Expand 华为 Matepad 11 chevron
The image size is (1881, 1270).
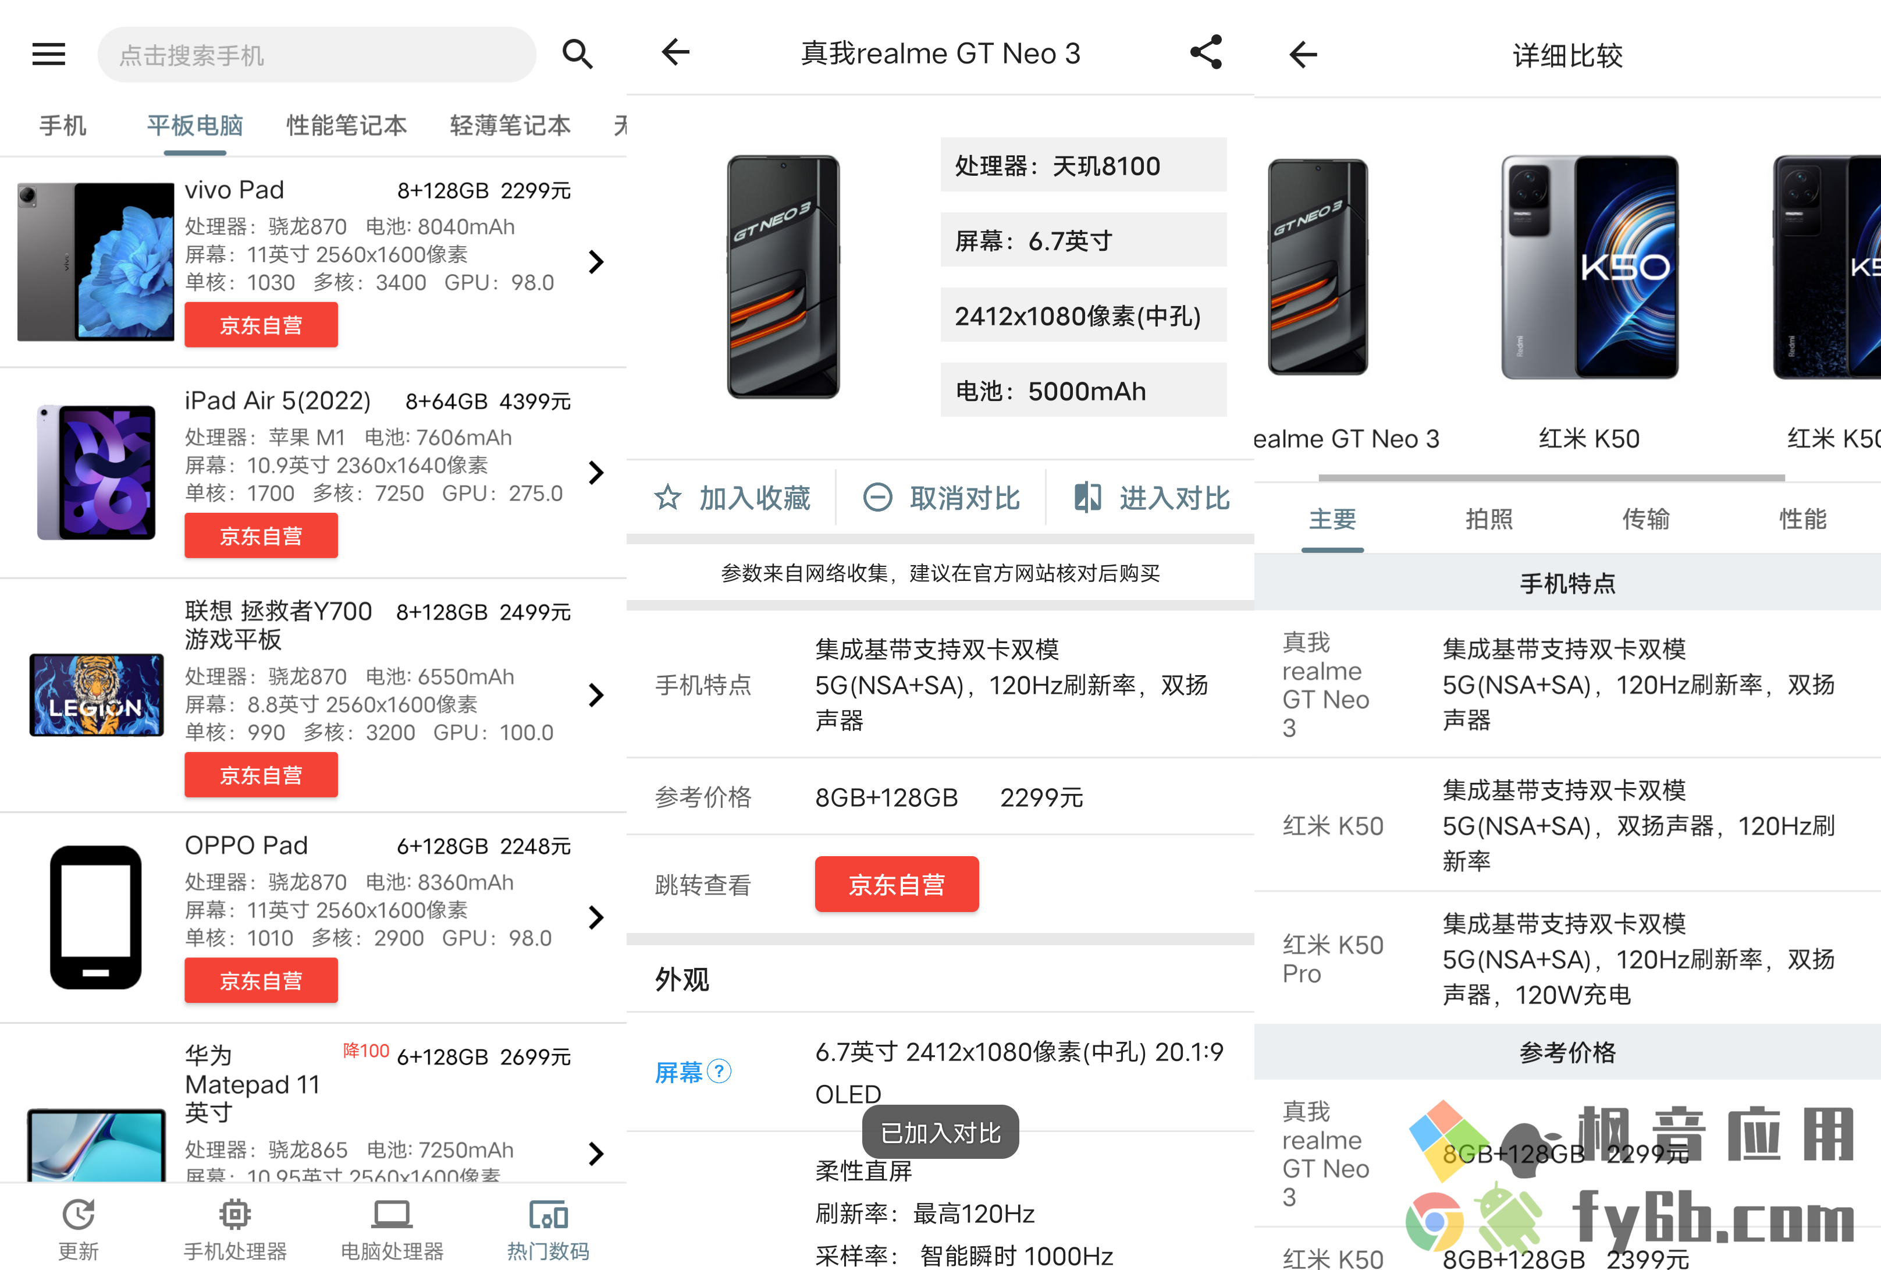pos(596,1154)
